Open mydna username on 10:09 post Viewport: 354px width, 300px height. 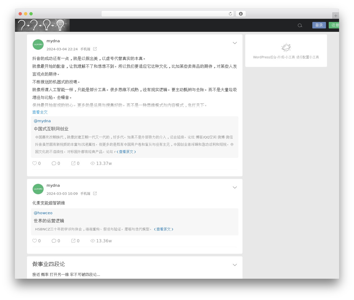[x=53, y=185]
